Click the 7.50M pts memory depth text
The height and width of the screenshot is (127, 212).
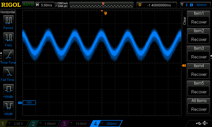point(61,6)
